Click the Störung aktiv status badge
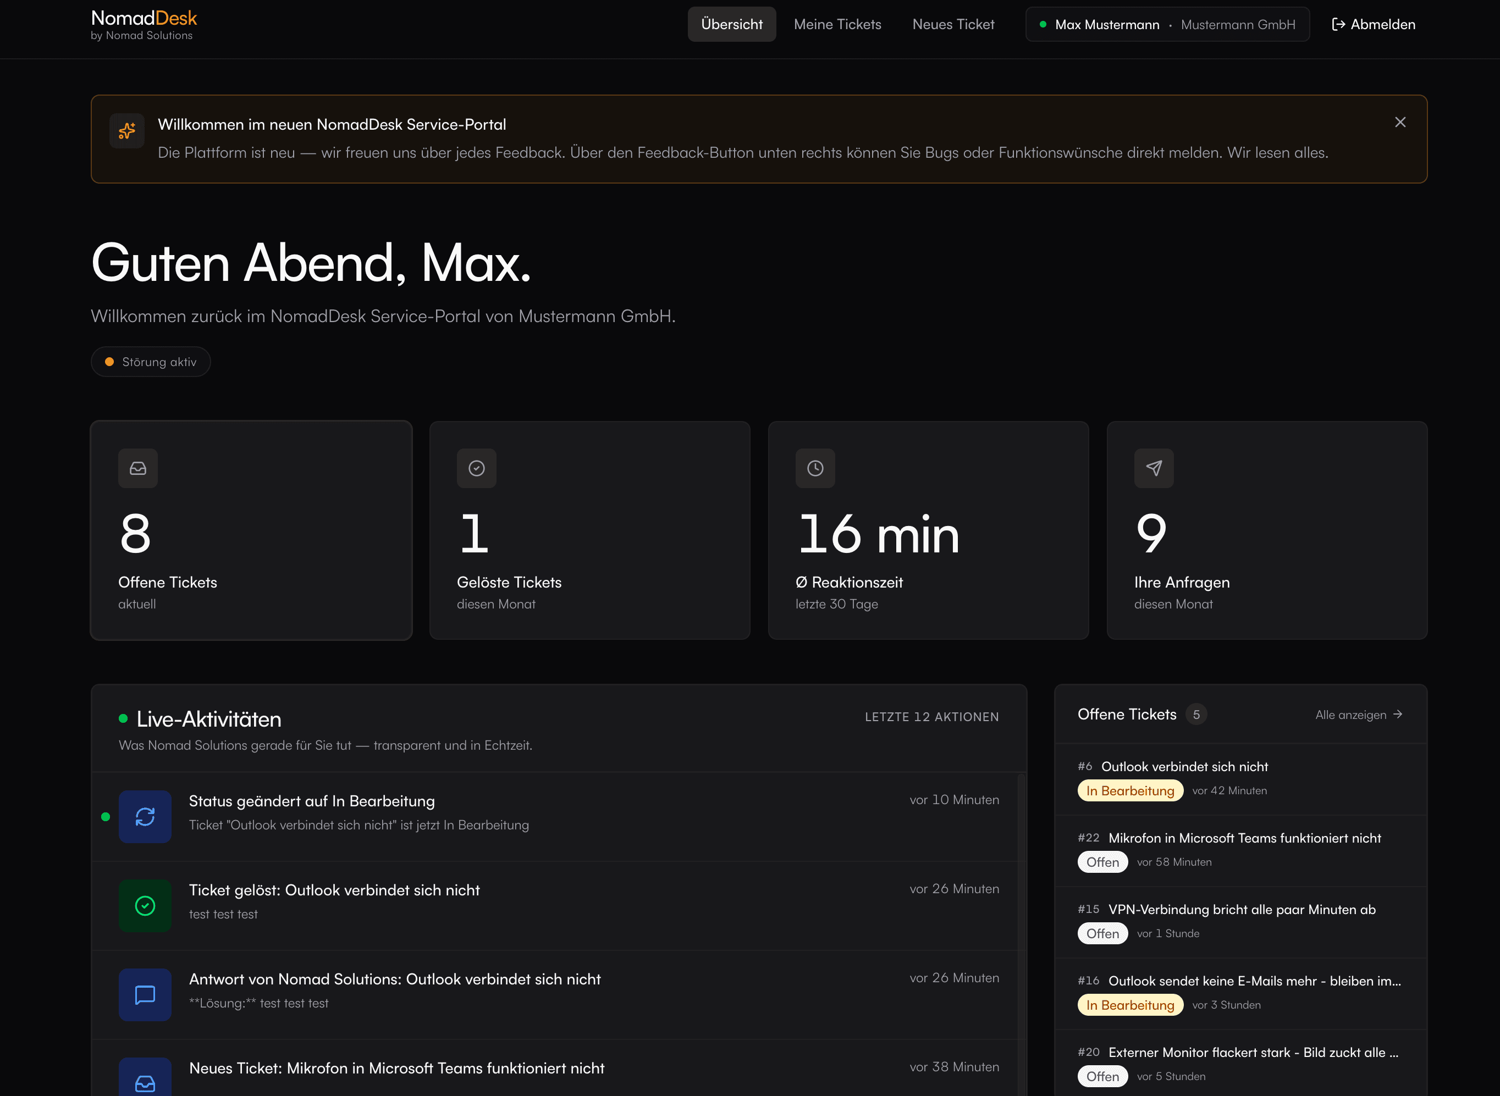 pyautogui.click(x=151, y=362)
